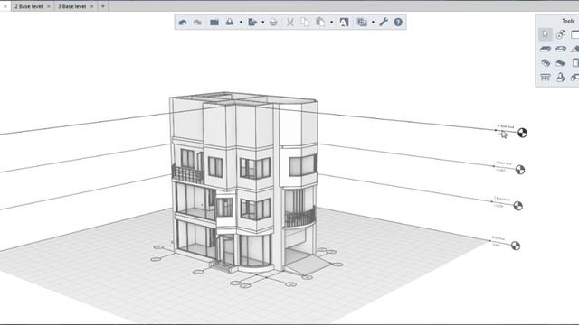Switch to the '2 Base level' tab
This screenshot has height=325, width=579.
pos(28,6)
